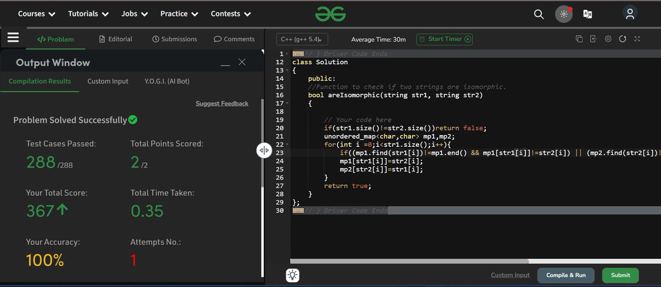The height and width of the screenshot is (287, 661).
Task: Click the import code file icon
Action: (x=593, y=39)
